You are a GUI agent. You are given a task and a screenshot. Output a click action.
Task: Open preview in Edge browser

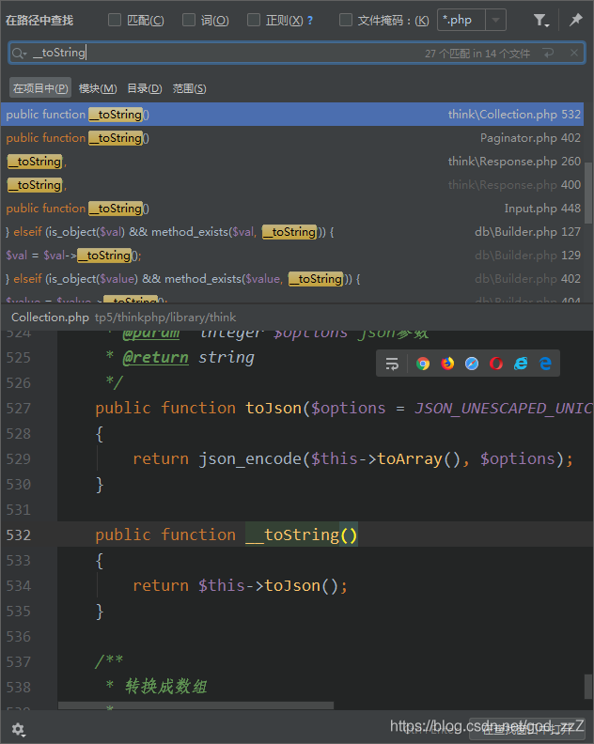tap(545, 364)
